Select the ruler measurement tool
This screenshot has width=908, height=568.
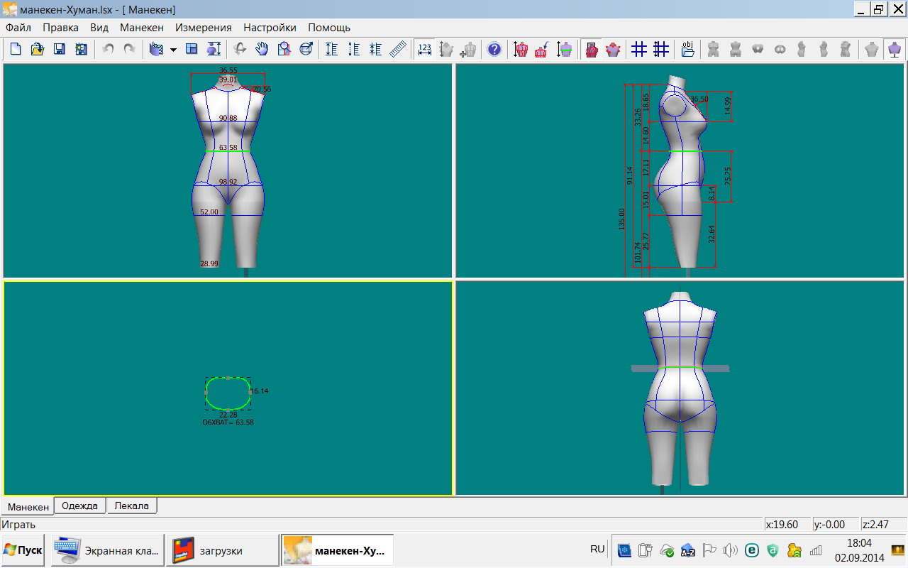pyautogui.click(x=398, y=49)
